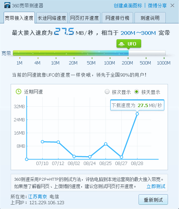Click the 32MB axis label

(x=19, y=106)
